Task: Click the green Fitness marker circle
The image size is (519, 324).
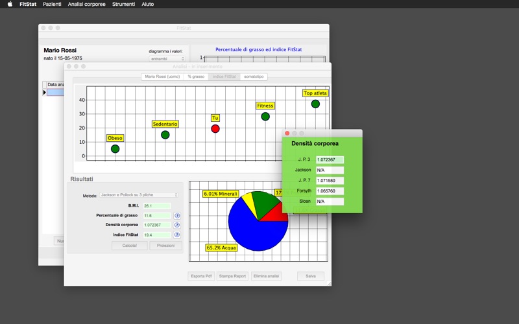Action: coord(265,117)
